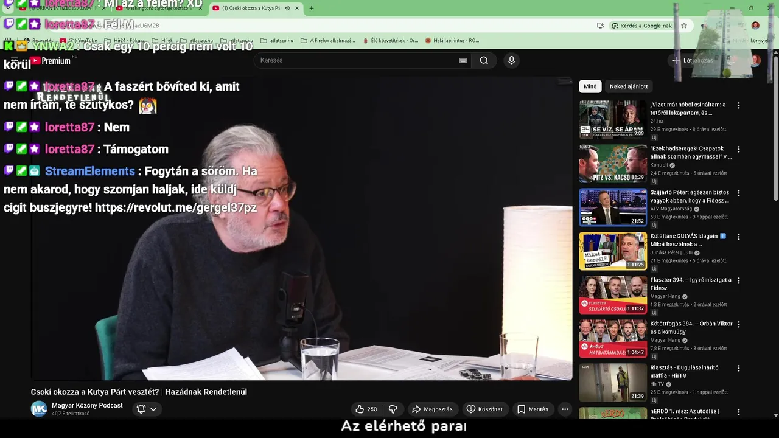
Task: Open the "Halállabirintus - RO..." bookmark
Action: (452, 41)
